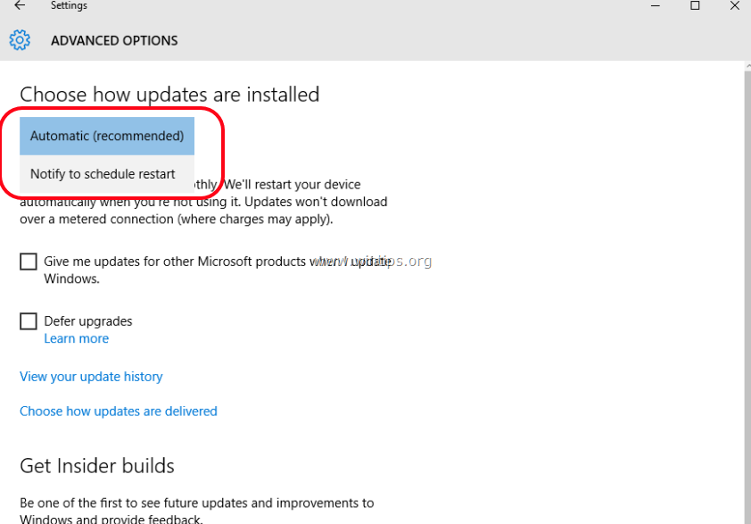Maximize the Settings window
Image resolution: width=751 pixels, height=524 pixels.
pyautogui.click(x=696, y=6)
